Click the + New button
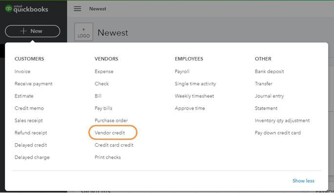 pyautogui.click(x=32, y=31)
